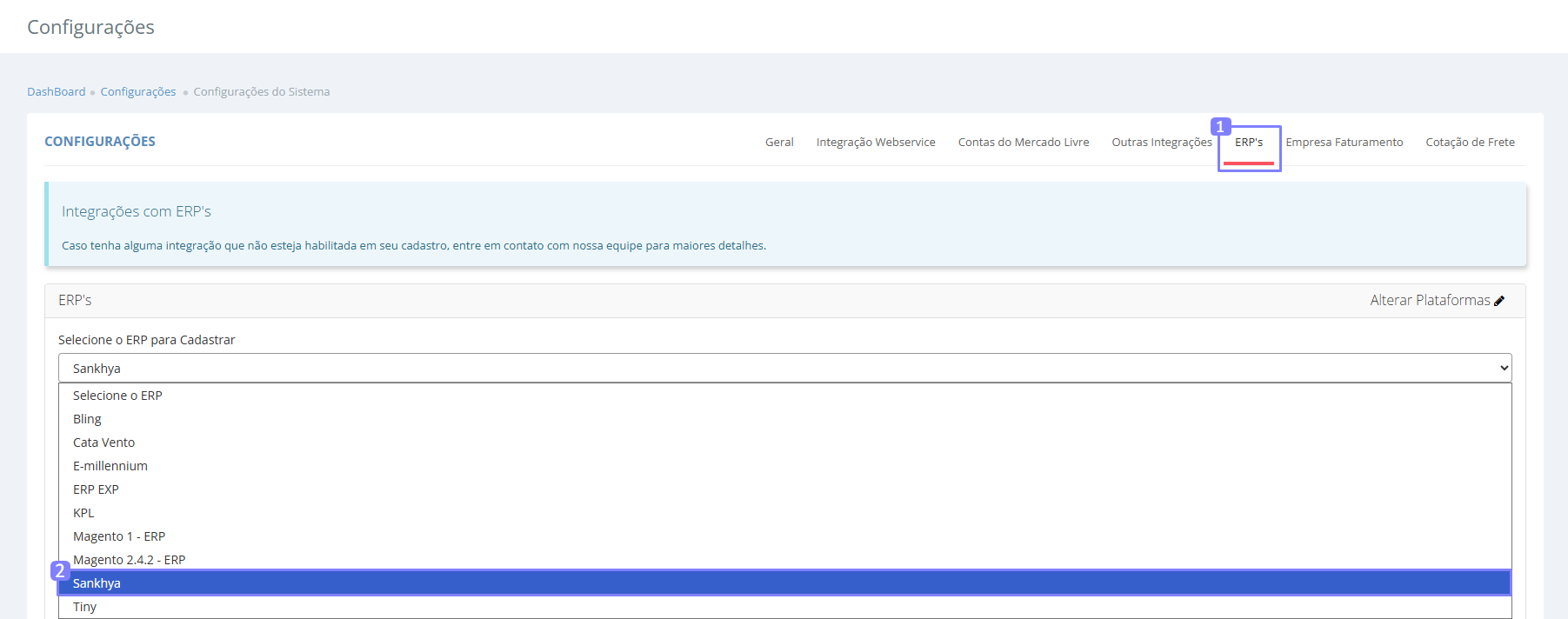Click the Configurações page title
Screen dimensions: 1568x619
click(x=90, y=27)
